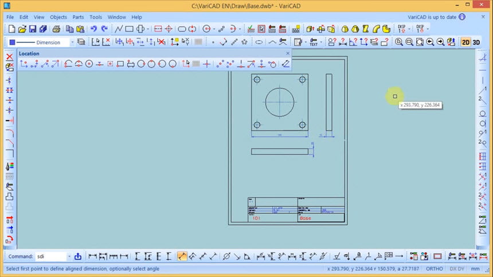
Task: Expand the first DISP dropdown arrow
Action: tap(409, 29)
